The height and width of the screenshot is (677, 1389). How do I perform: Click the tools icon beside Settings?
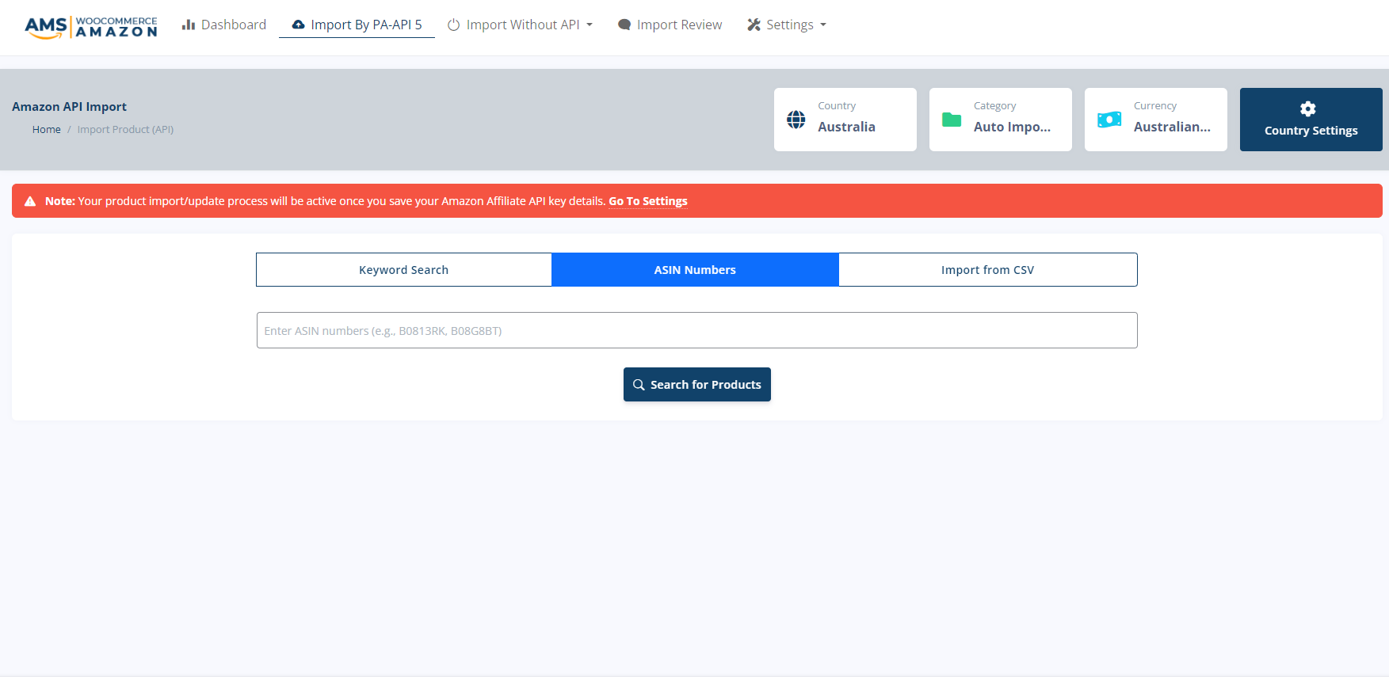pyautogui.click(x=754, y=25)
